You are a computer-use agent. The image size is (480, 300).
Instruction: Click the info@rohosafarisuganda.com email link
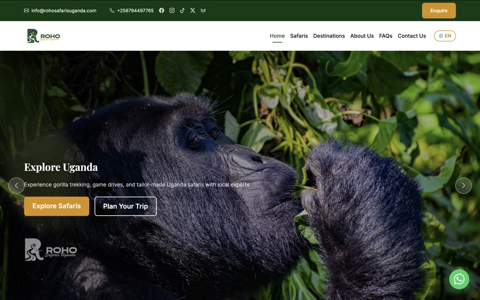click(64, 10)
